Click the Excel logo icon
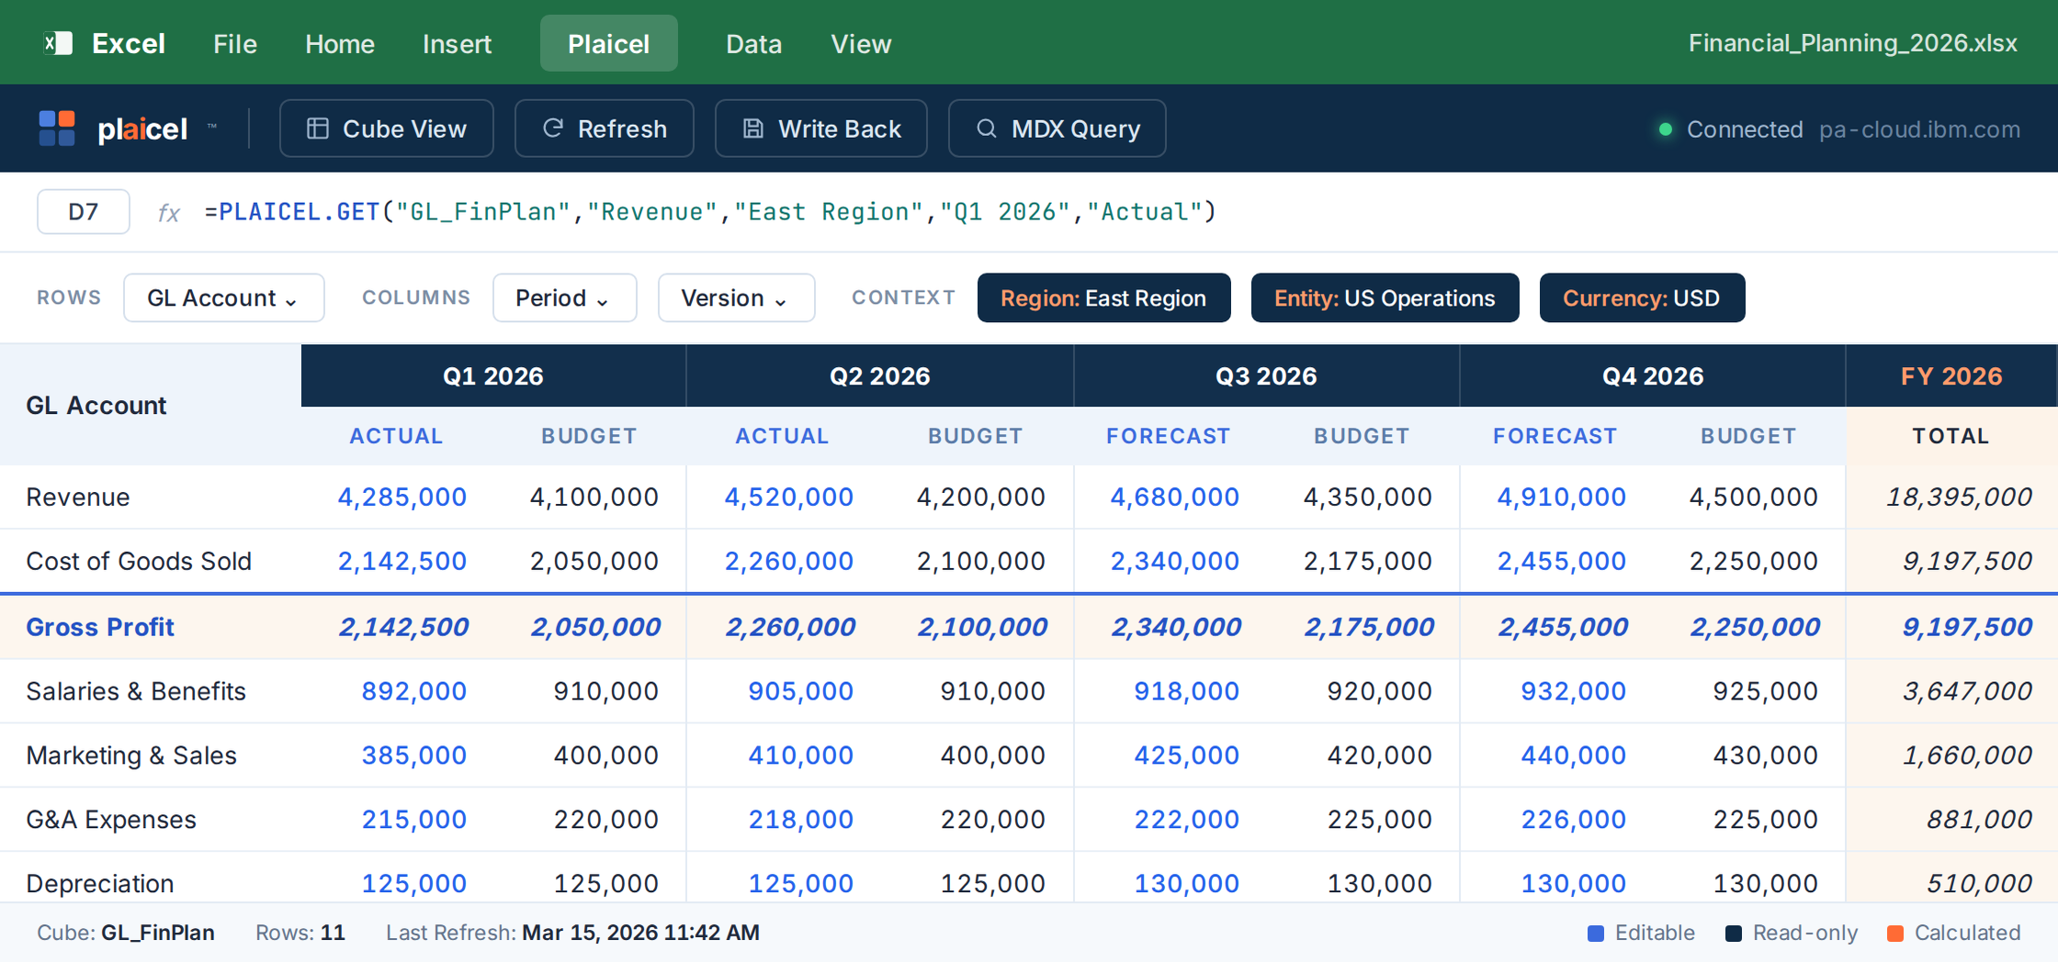Viewport: 2058px width, 962px height. pos(58,43)
